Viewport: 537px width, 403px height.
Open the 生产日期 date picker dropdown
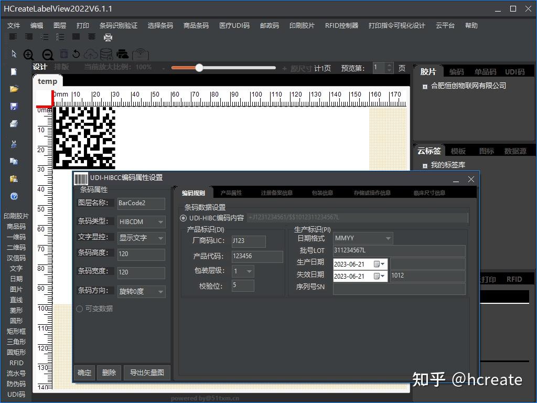pos(382,263)
